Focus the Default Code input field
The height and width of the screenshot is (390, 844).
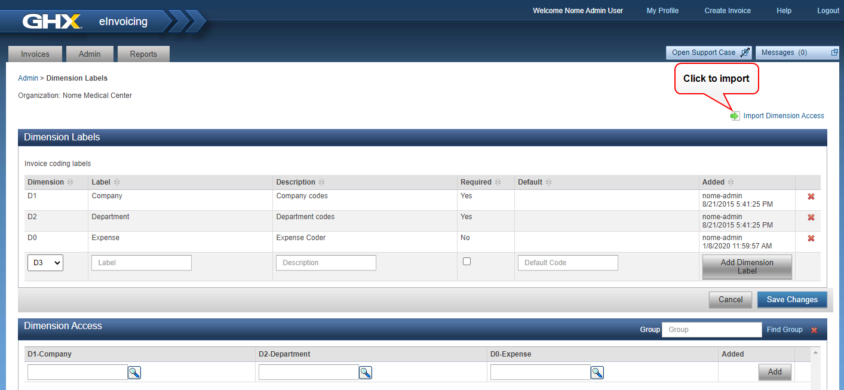567,263
